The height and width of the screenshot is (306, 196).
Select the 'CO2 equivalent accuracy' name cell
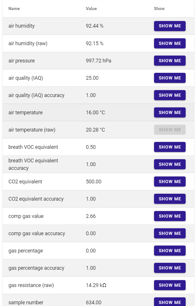(36, 199)
